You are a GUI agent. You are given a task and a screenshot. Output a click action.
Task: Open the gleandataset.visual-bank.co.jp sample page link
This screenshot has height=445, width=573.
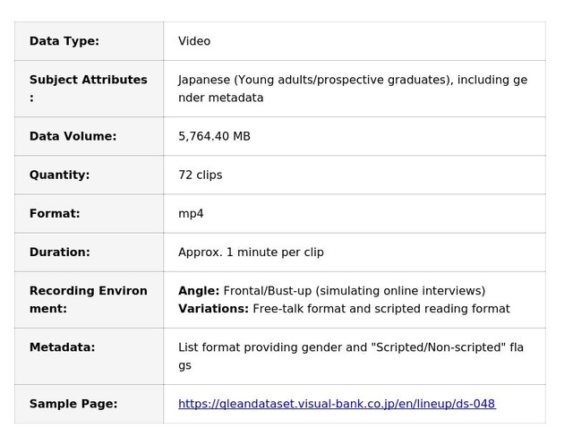tap(337, 404)
